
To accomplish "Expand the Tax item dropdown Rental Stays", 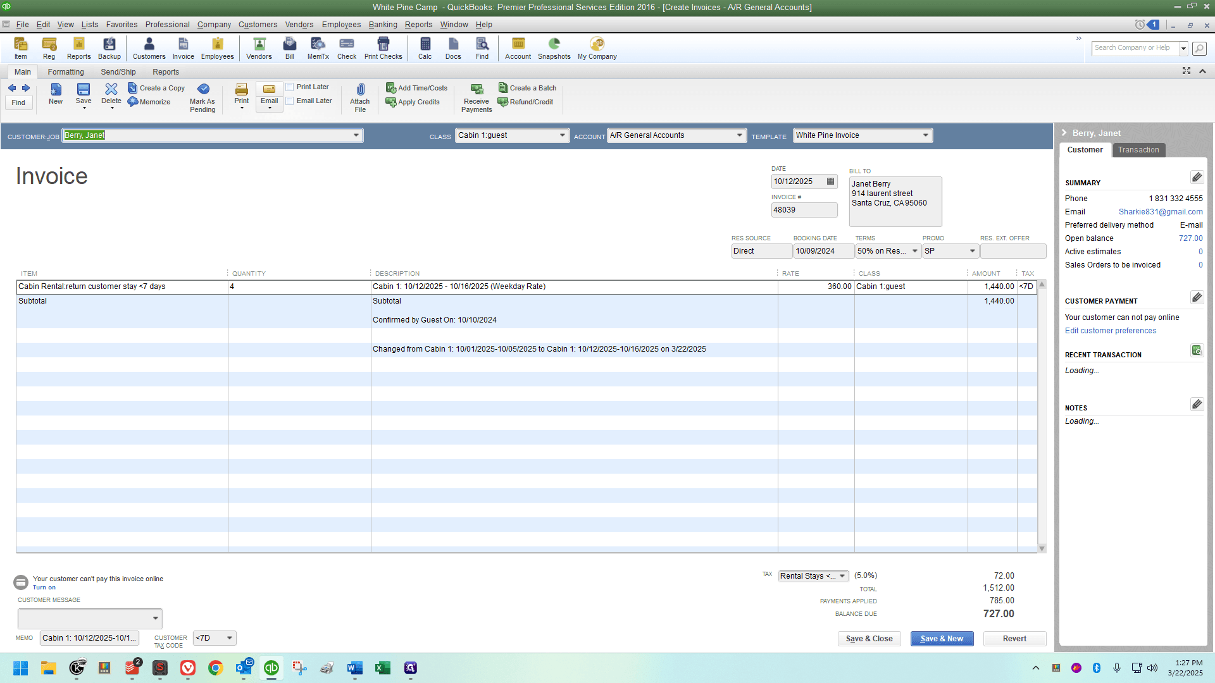I will pos(842,576).
